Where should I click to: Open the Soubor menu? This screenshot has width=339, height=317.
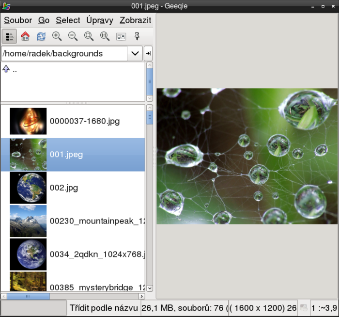coord(18,20)
